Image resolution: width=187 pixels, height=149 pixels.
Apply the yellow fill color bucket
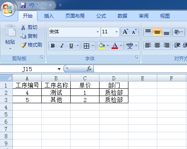click(x=102, y=46)
